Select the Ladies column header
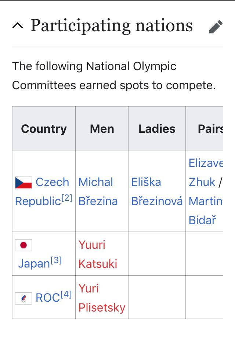The width and height of the screenshot is (235, 353). click(157, 128)
